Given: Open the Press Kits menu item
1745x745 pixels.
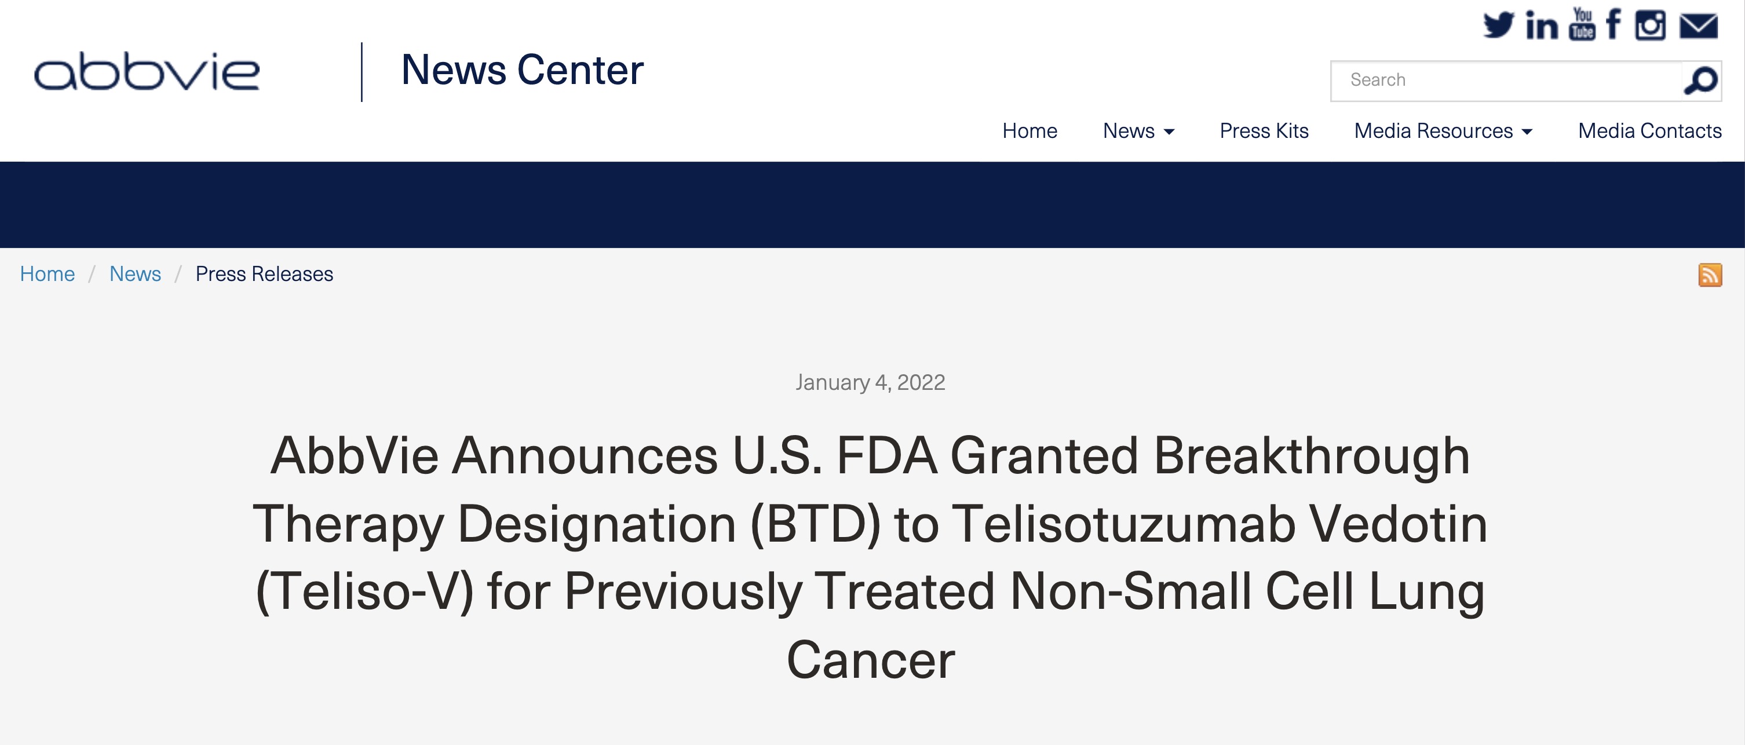Looking at the screenshot, I should [x=1264, y=131].
